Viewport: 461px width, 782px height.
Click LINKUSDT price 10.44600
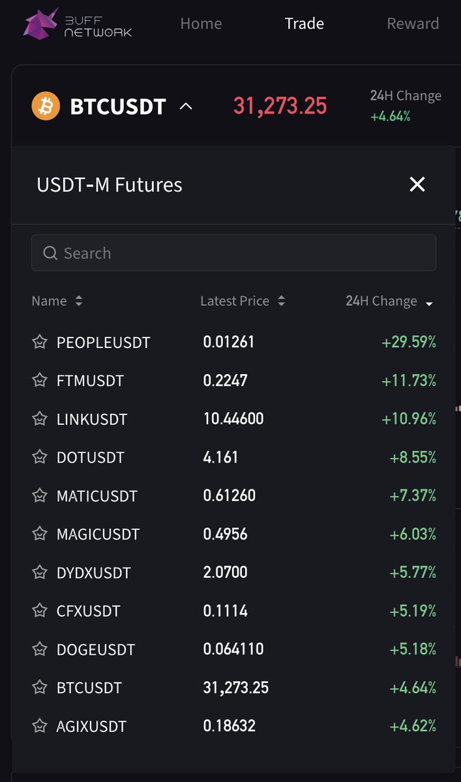[233, 418]
